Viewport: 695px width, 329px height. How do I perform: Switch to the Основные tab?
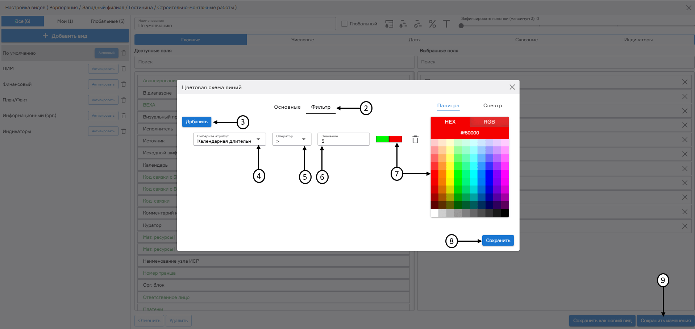pyautogui.click(x=287, y=107)
